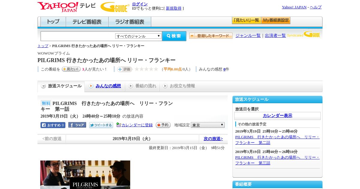Select the 番組の流れ tab
The width and height of the screenshot is (360, 189).
142,86
